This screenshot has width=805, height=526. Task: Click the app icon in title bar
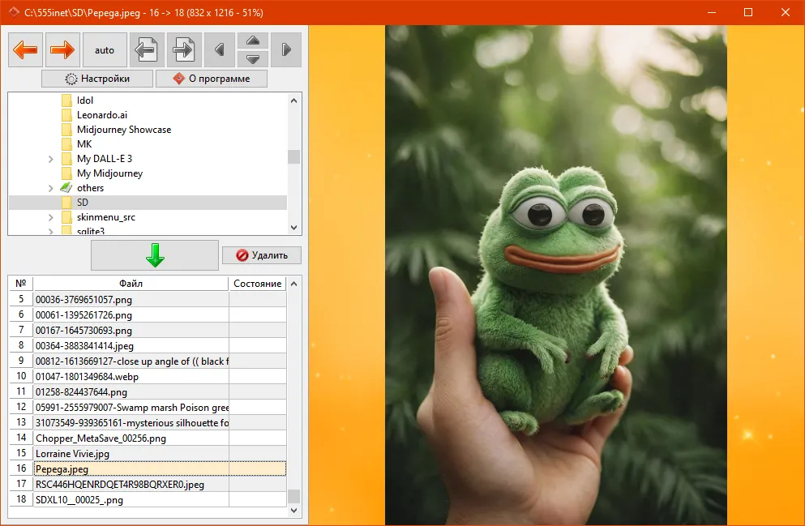[x=14, y=12]
